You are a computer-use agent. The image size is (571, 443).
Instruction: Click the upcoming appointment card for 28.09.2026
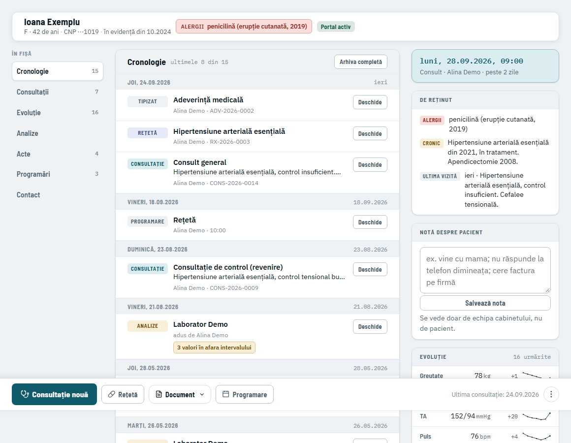(x=485, y=66)
